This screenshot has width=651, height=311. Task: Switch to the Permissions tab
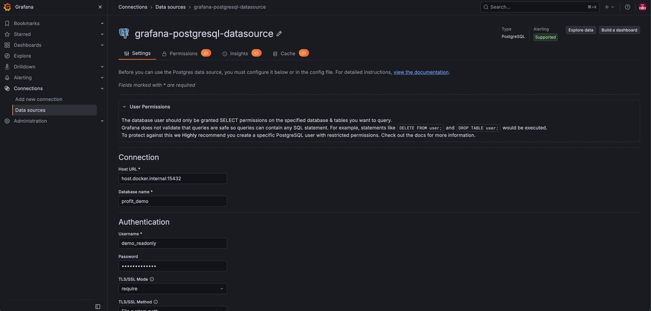[x=180, y=53]
